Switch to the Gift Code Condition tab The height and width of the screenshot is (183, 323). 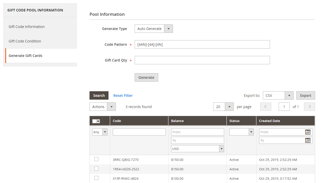pyautogui.click(x=25, y=41)
